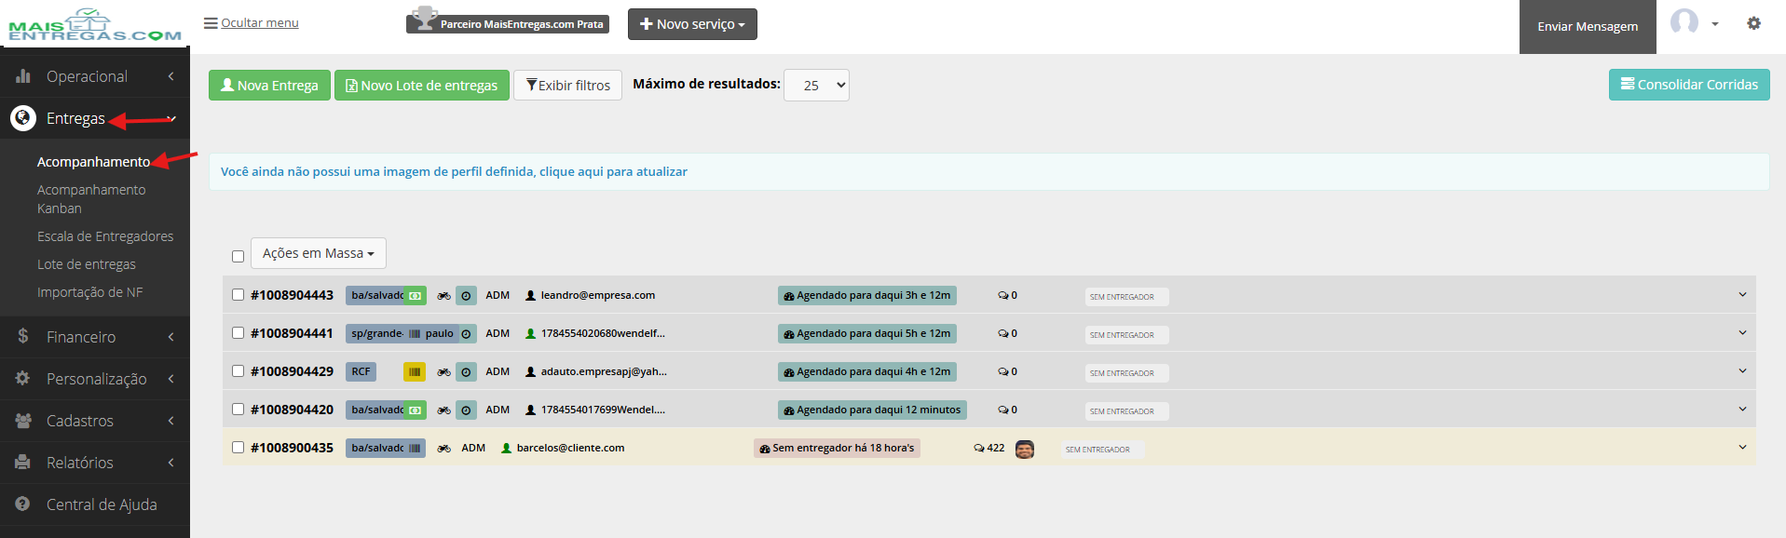
Task: Click the Nova Entrega button
Action: [x=269, y=86]
